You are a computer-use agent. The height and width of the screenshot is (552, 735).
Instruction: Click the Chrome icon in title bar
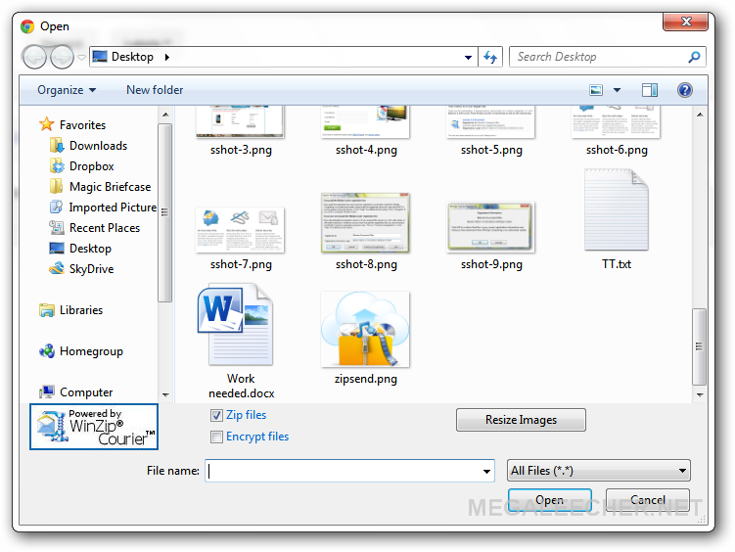pyautogui.click(x=27, y=26)
